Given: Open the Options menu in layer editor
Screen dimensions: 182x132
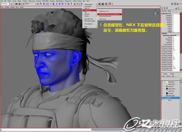Looking at the screenshot, I should (168, 76).
